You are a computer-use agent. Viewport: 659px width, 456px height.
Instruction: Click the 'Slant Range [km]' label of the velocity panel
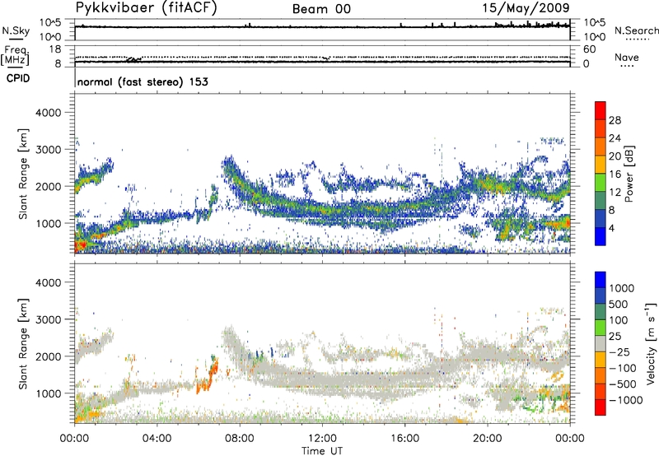pos(23,343)
